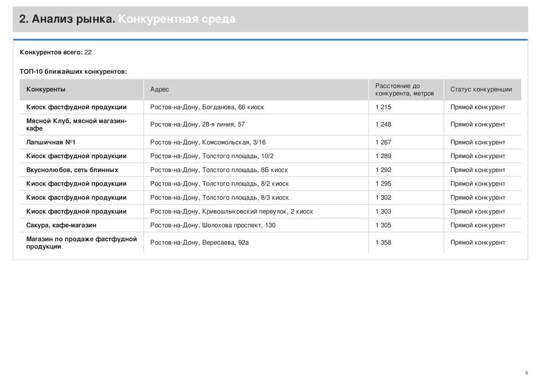This screenshot has width=541, height=382.
Task: Click address 'Комсомольская, 3/16'
Action: tap(234, 142)
